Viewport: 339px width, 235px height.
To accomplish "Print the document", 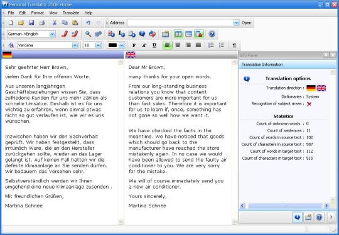I will (41, 23).
